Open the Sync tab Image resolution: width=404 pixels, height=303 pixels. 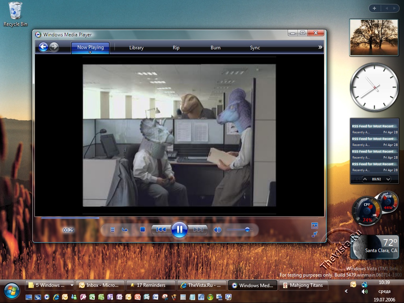coord(255,48)
